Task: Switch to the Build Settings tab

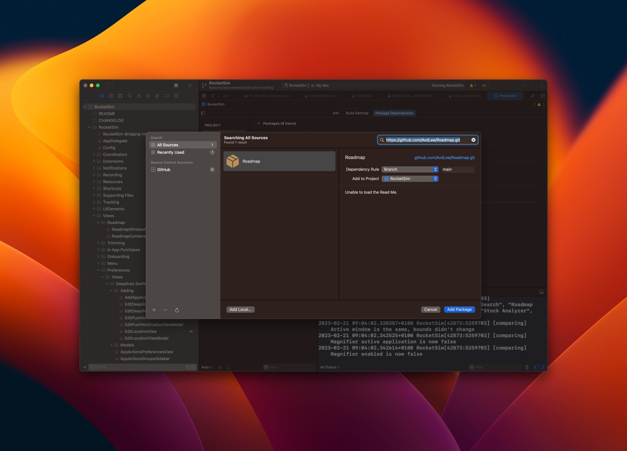Action: pyautogui.click(x=357, y=113)
